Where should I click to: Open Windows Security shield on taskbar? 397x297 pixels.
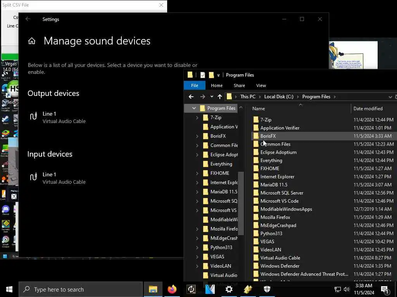pos(267,289)
